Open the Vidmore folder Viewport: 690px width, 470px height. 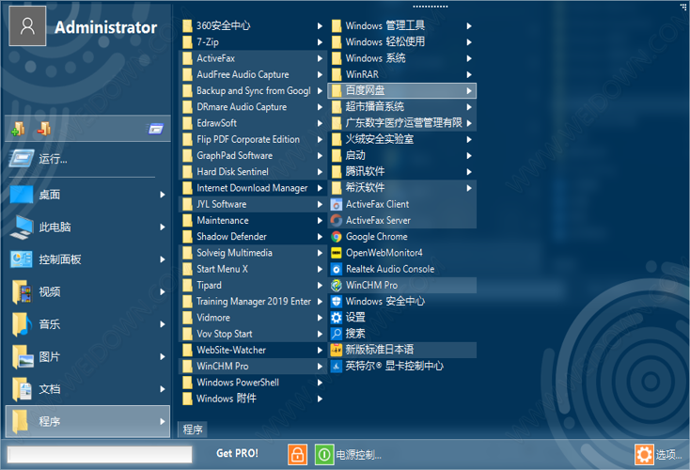(x=253, y=318)
